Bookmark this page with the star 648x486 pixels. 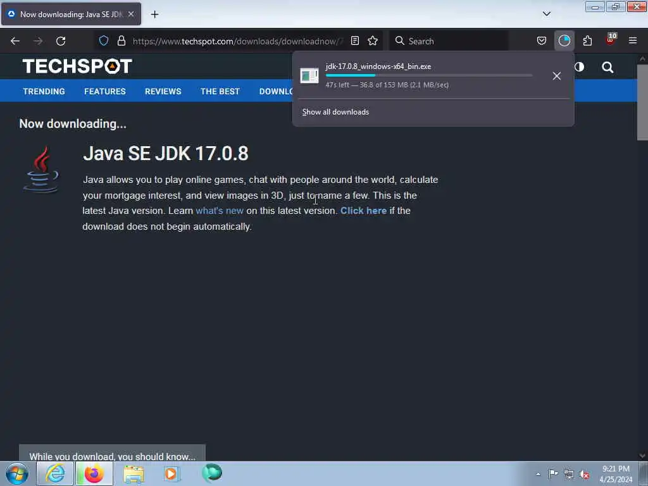click(373, 40)
